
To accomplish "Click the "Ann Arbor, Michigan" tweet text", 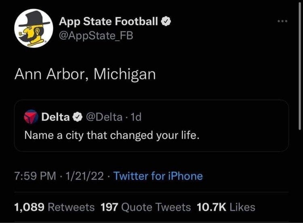I will (85, 75).
